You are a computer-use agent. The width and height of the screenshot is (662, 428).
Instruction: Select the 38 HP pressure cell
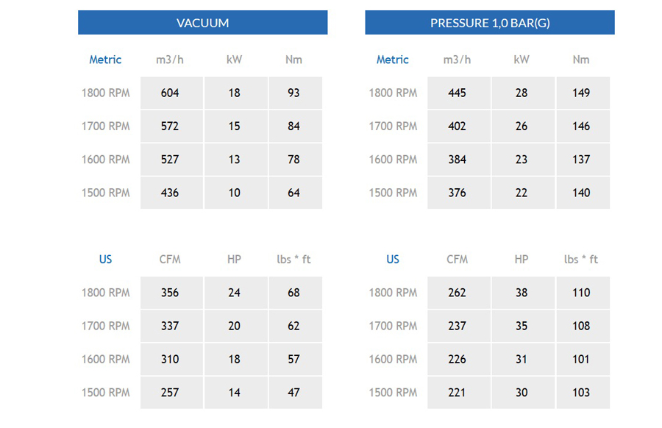[523, 293]
